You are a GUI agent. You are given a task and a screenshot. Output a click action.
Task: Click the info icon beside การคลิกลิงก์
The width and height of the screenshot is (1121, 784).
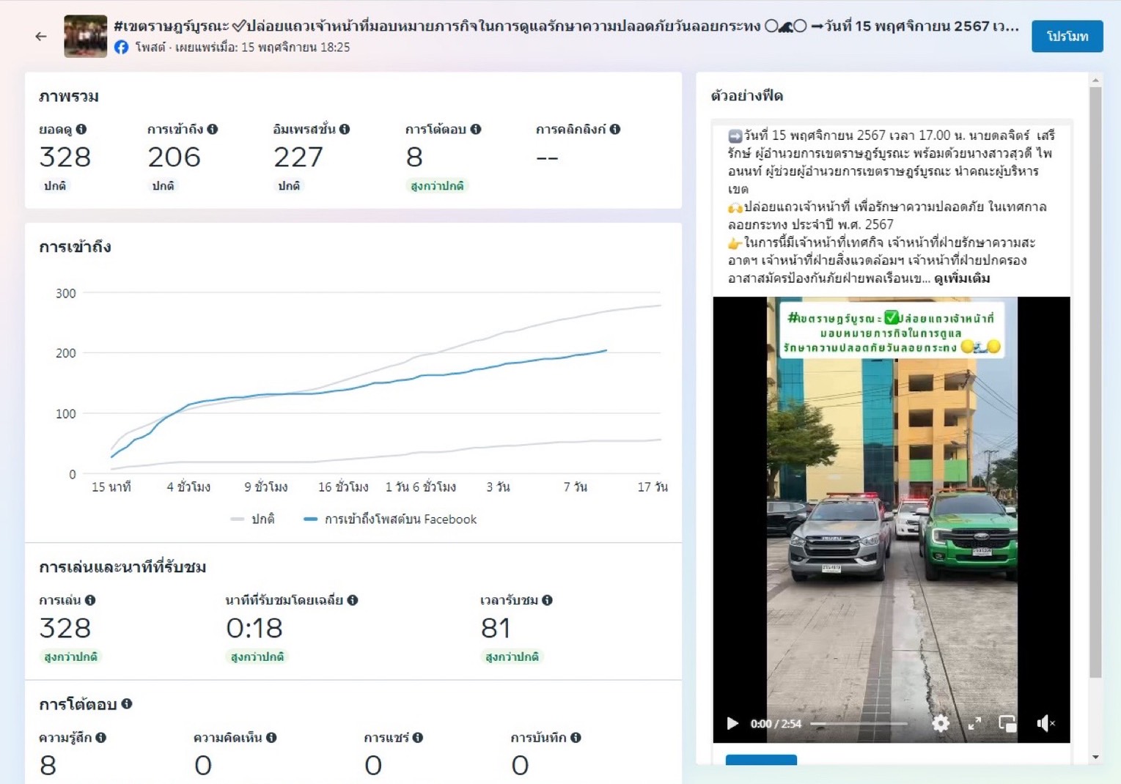coord(615,129)
